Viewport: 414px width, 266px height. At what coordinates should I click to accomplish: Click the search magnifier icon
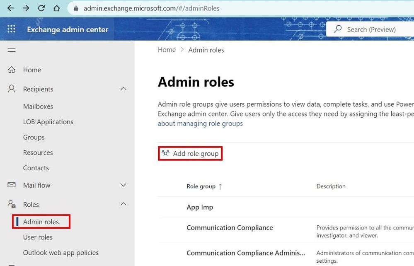pyautogui.click(x=338, y=29)
